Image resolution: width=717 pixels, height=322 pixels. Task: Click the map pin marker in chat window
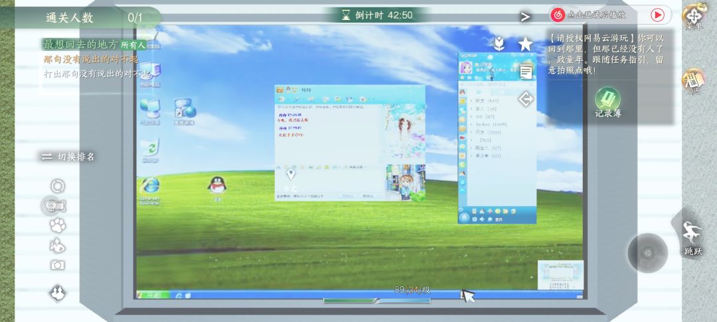[x=291, y=174]
